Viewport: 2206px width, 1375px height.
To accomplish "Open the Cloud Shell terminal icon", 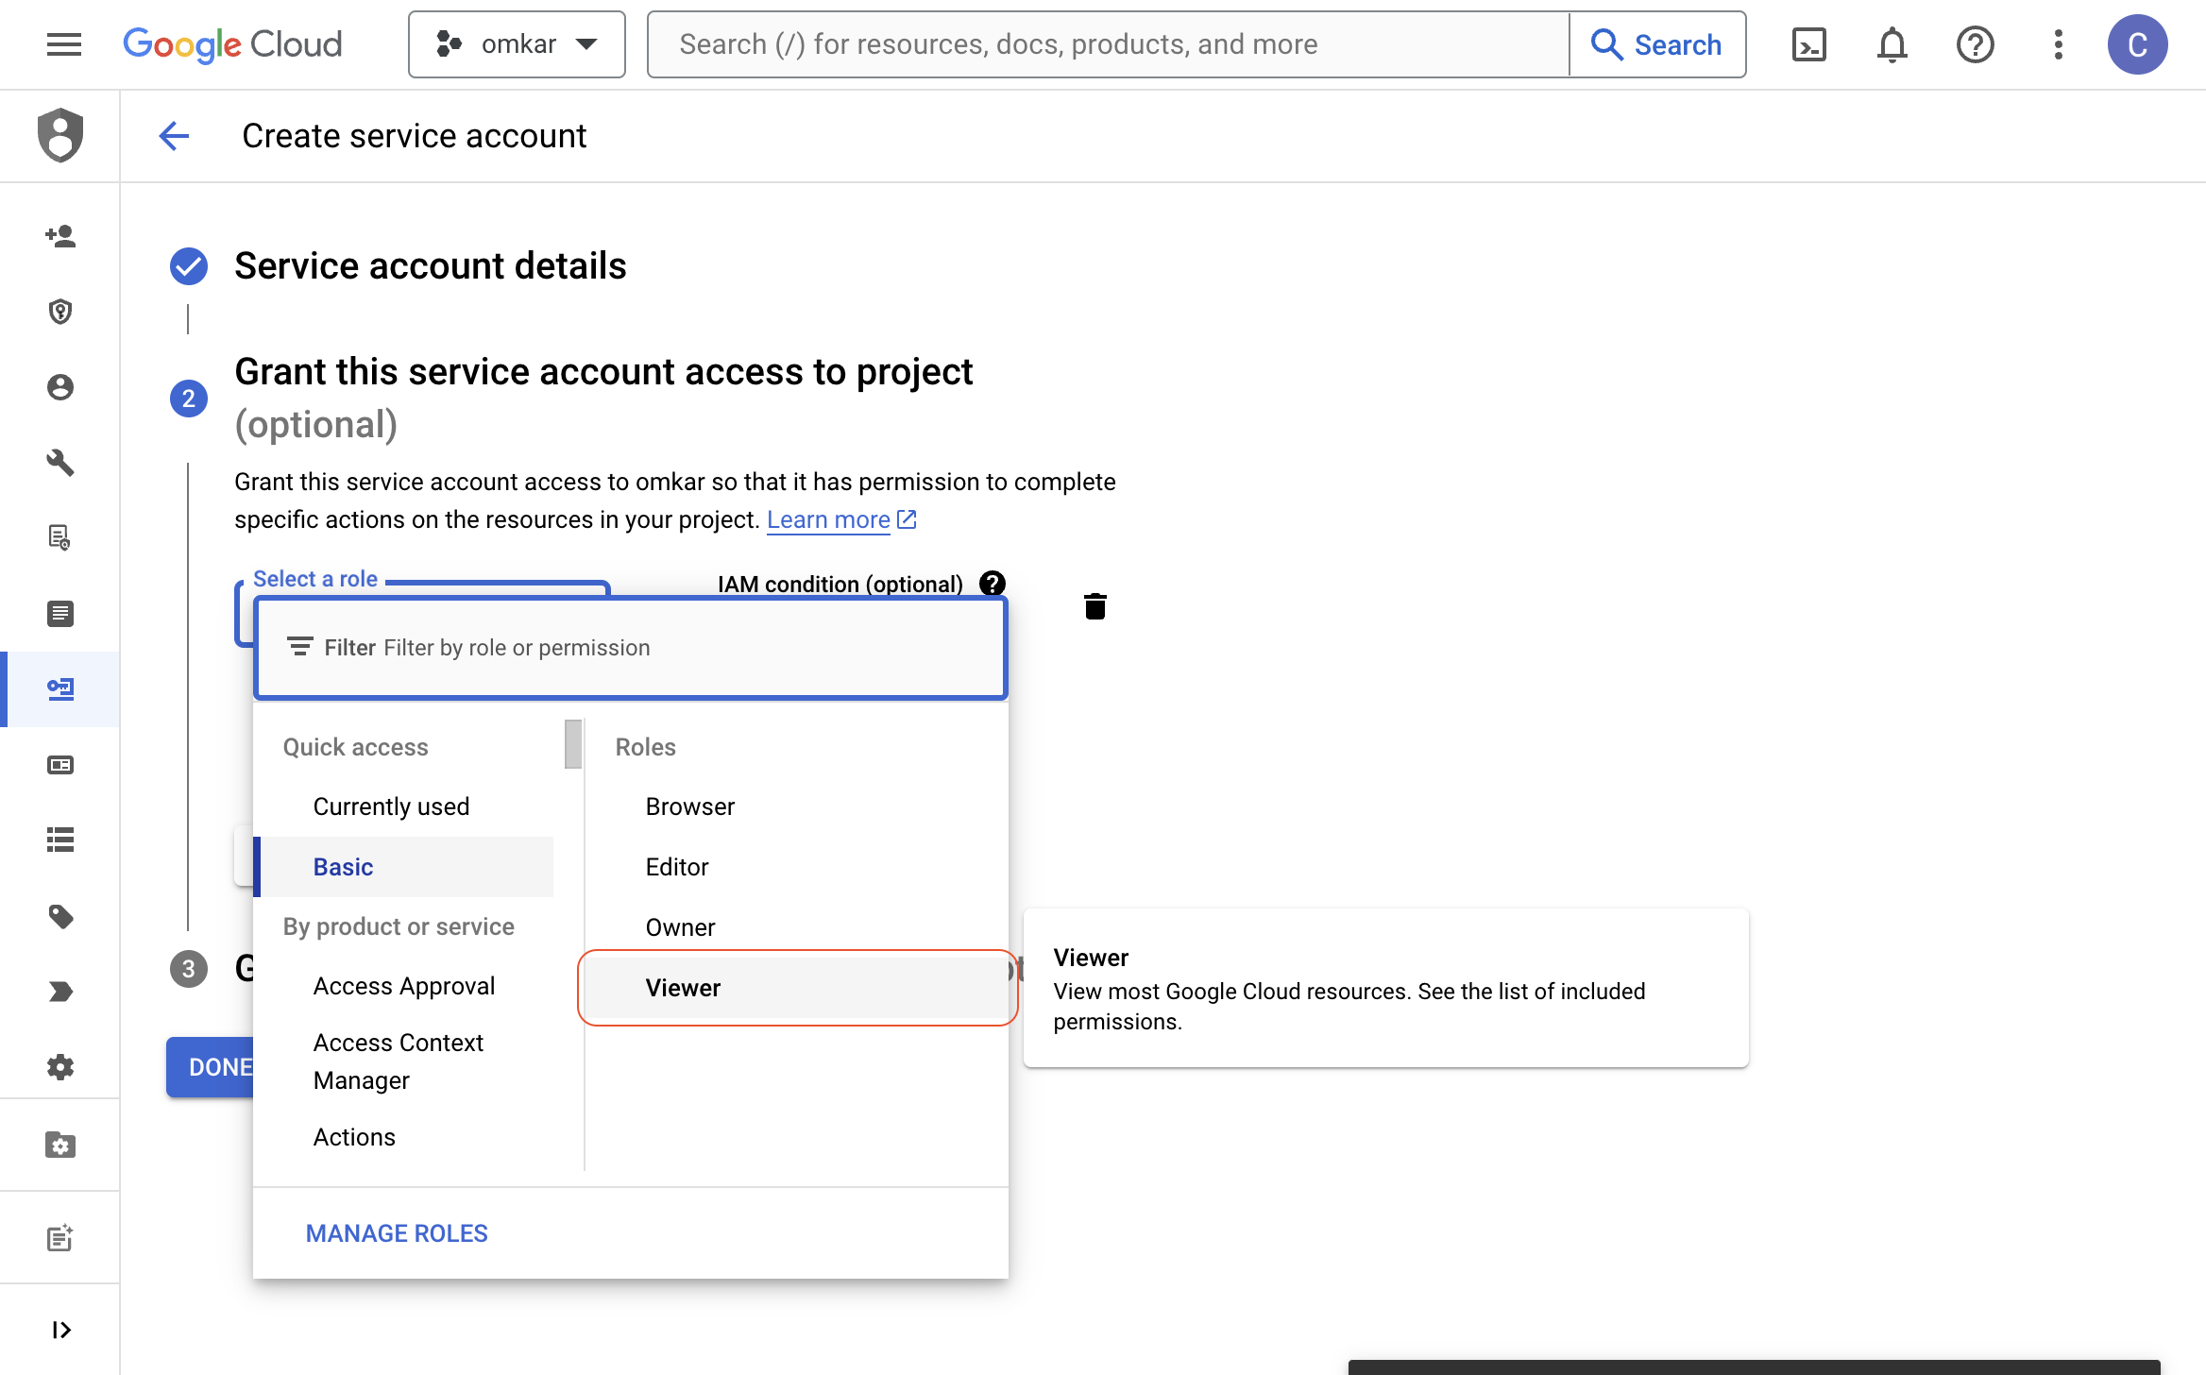I will [x=1808, y=44].
